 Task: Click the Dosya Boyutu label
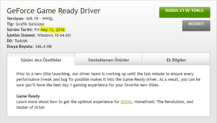pyautogui.click(x=20, y=46)
